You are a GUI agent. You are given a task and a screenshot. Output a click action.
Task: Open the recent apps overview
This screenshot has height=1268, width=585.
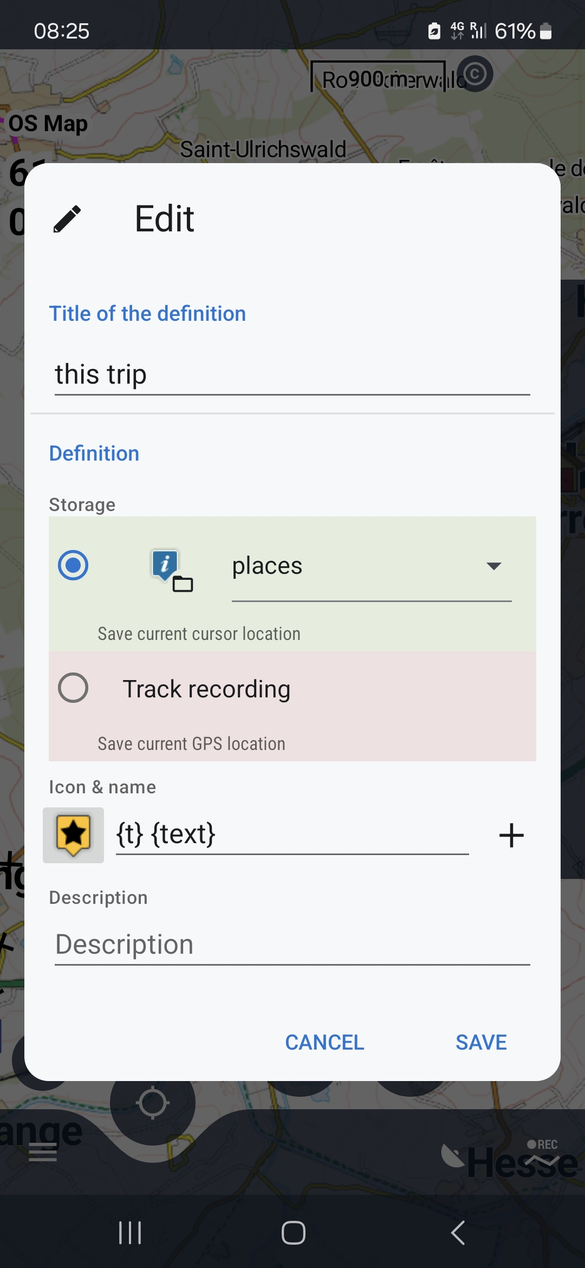[130, 1233]
